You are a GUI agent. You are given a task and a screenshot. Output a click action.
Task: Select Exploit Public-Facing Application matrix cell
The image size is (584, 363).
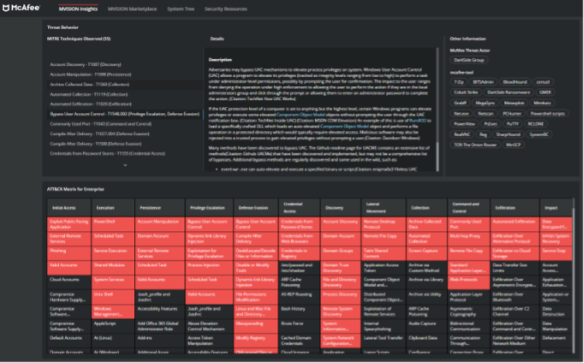click(69, 224)
